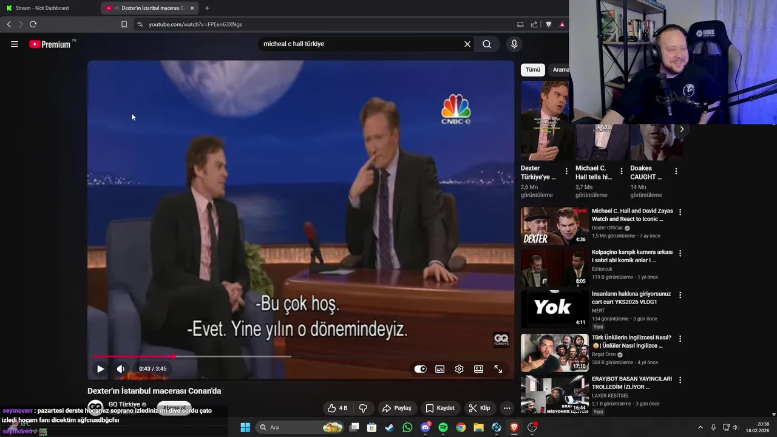Create a clip with Klip button
Viewport: 777px width, 437px height.
[x=480, y=408]
